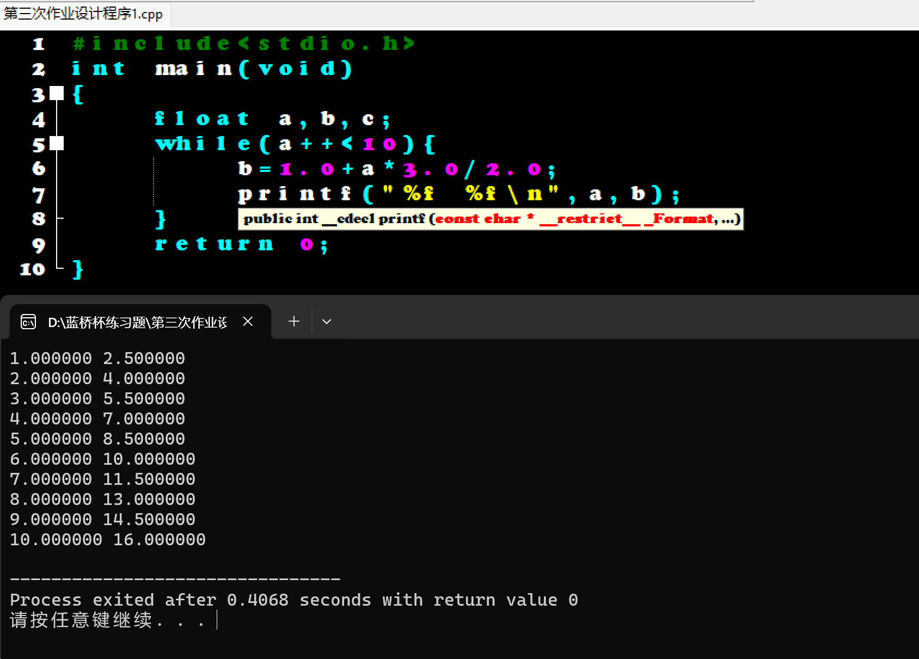Image resolution: width=919 pixels, height=659 pixels.
Task: Click output row '3.000000 5.500000'
Action: pyautogui.click(x=97, y=398)
